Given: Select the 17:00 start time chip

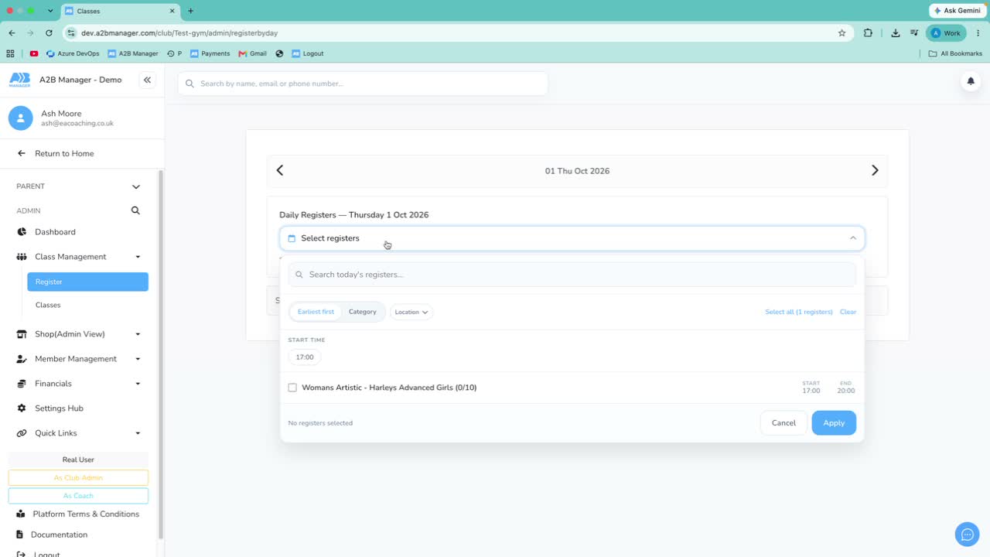Looking at the screenshot, I should (305, 357).
